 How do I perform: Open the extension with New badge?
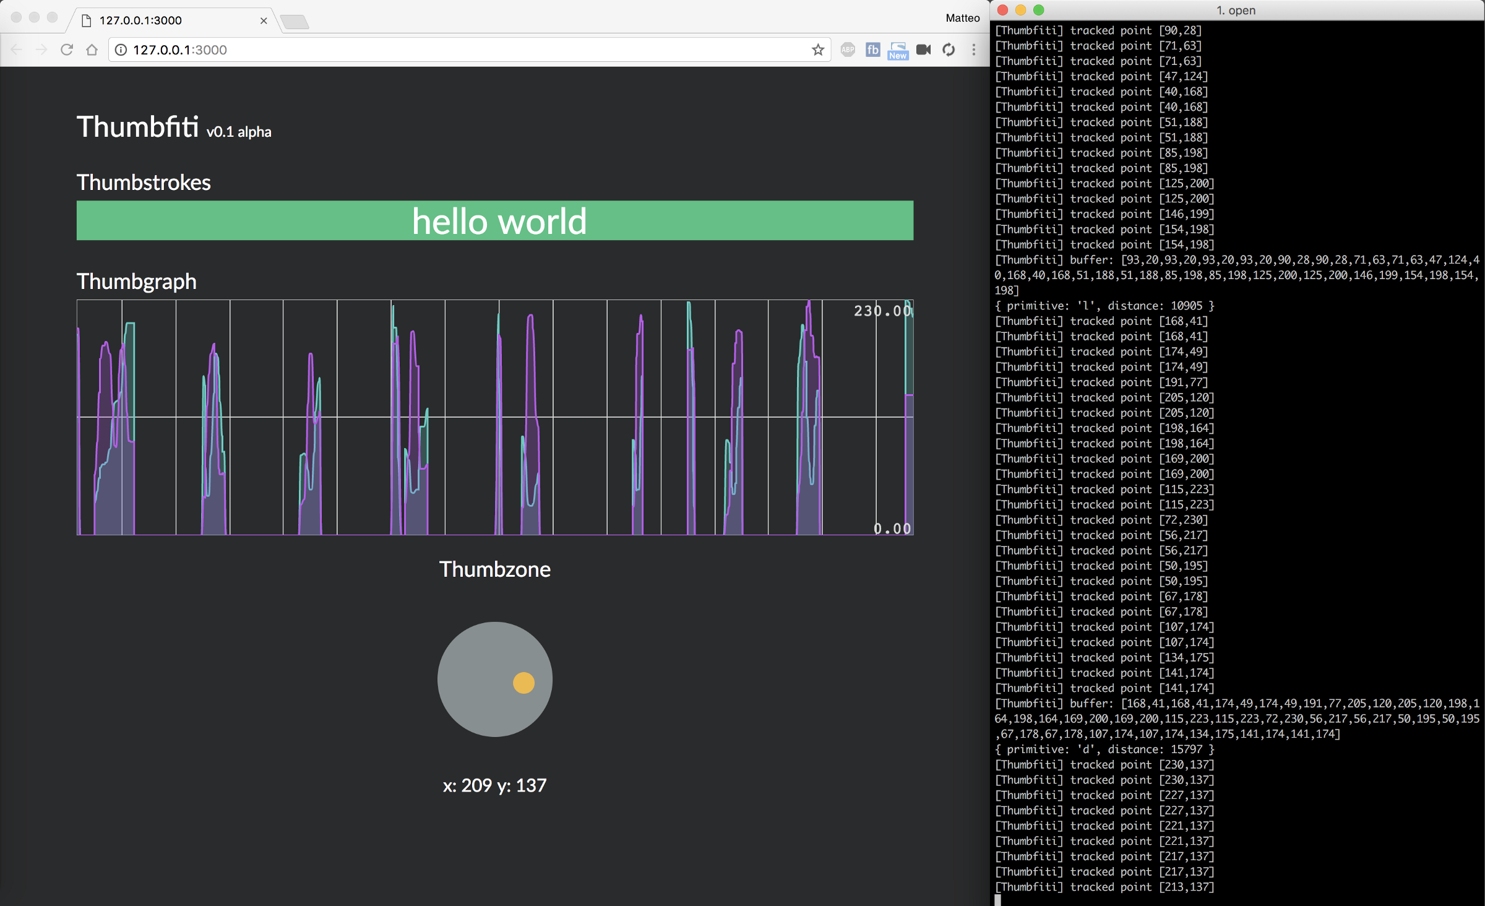[x=898, y=51]
